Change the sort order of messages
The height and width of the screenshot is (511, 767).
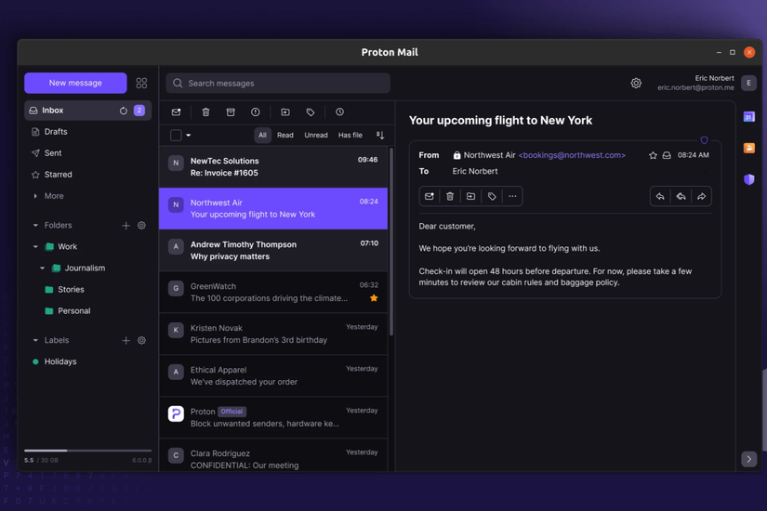pos(380,135)
